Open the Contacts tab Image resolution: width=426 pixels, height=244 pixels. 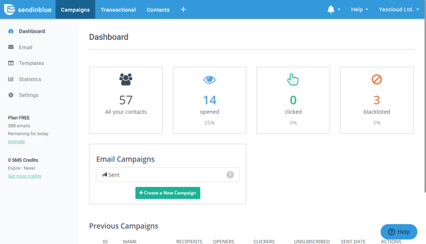158,10
